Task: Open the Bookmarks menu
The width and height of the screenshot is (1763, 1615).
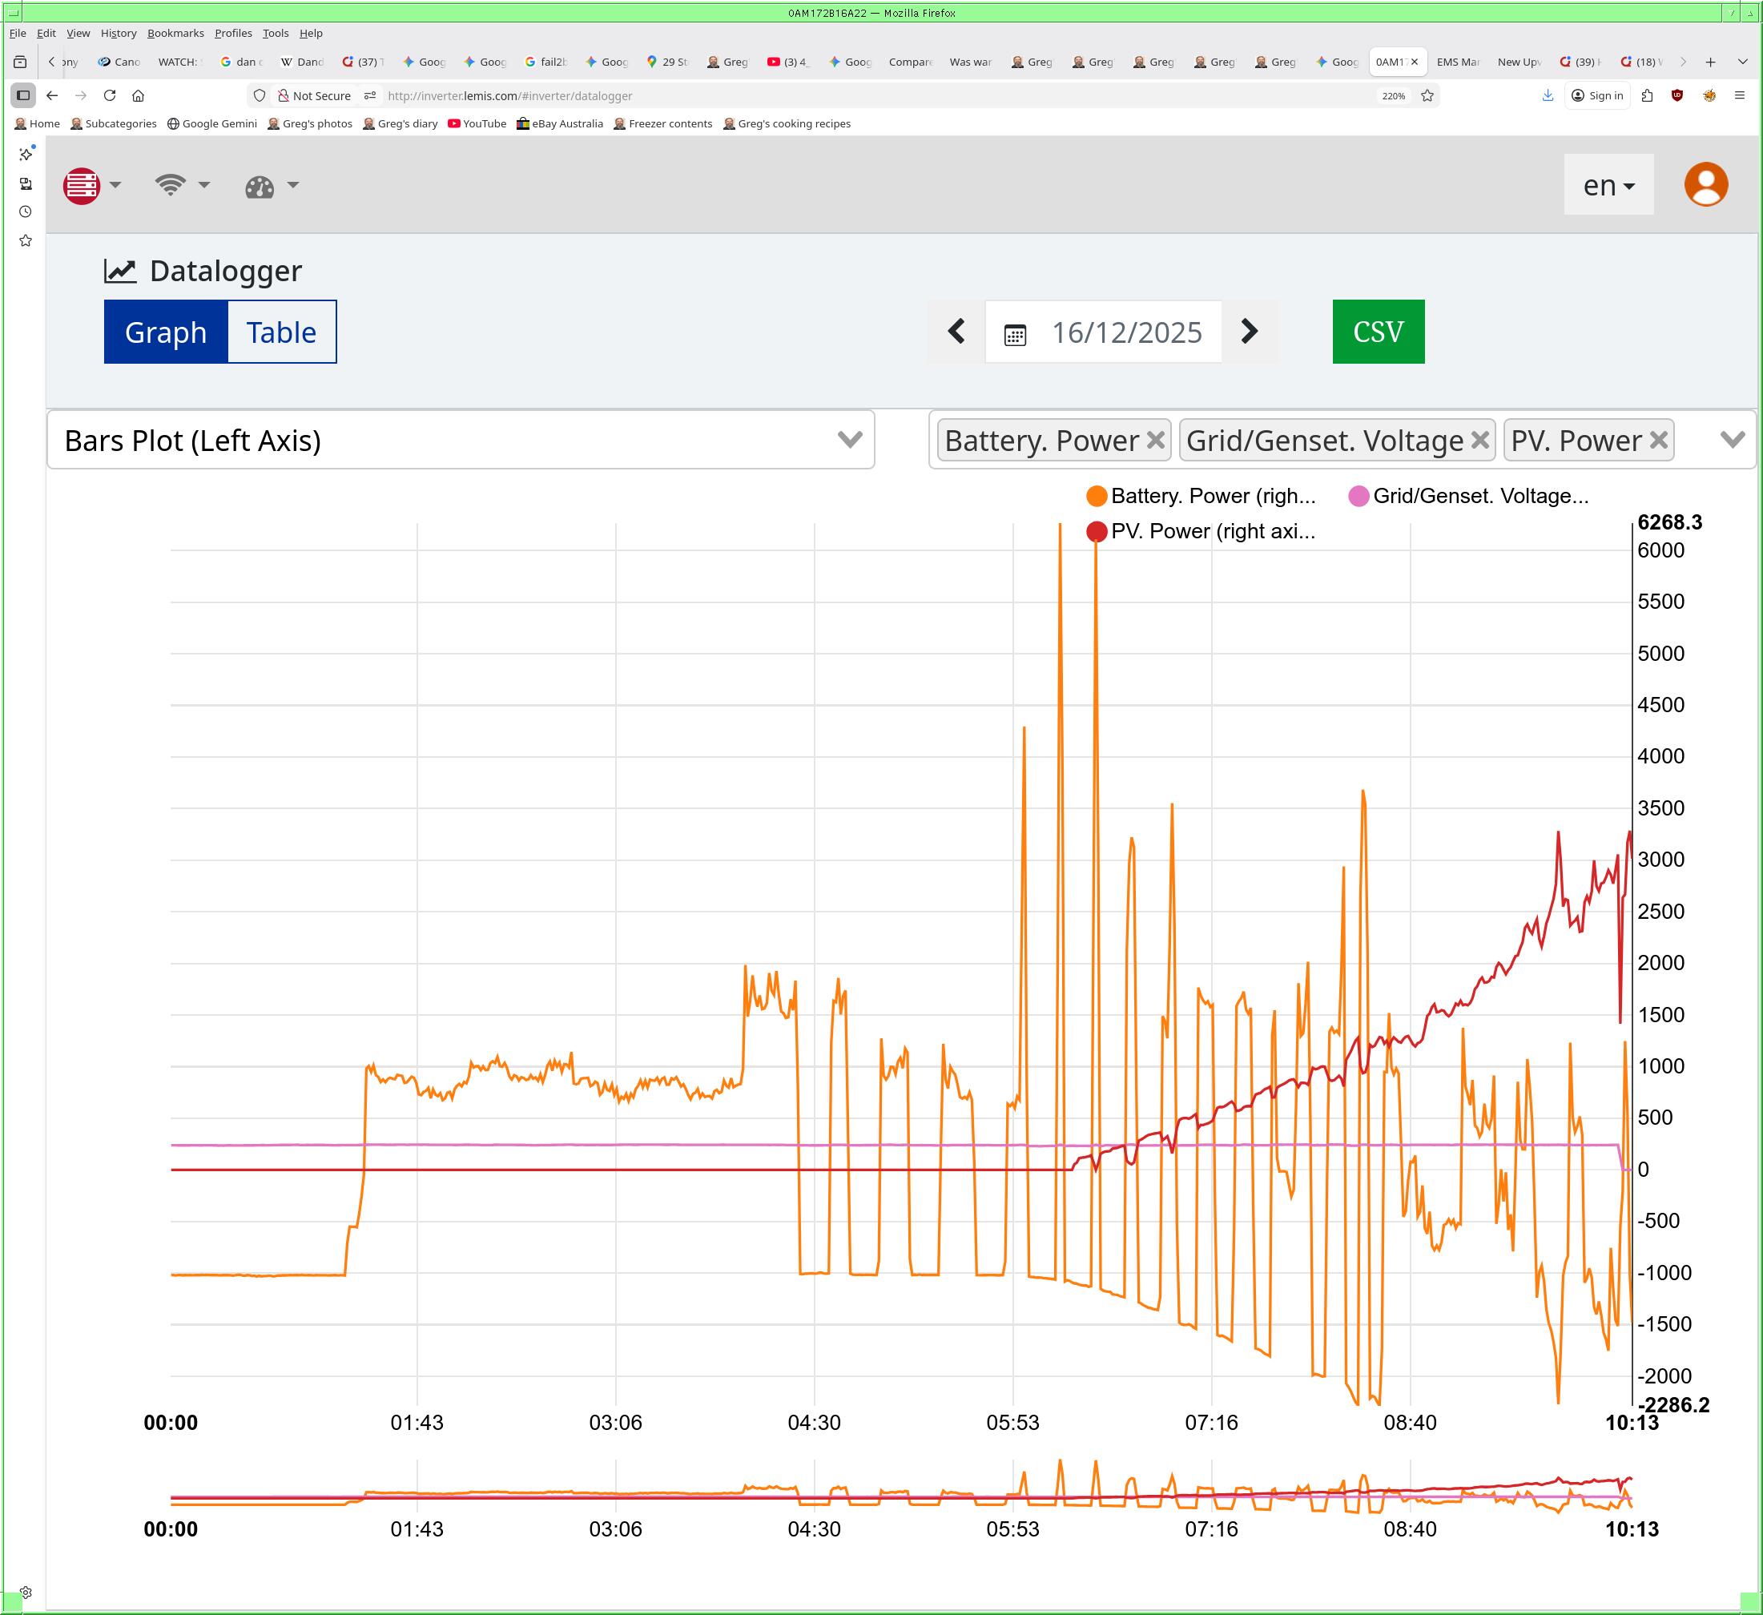Action: pos(175,33)
